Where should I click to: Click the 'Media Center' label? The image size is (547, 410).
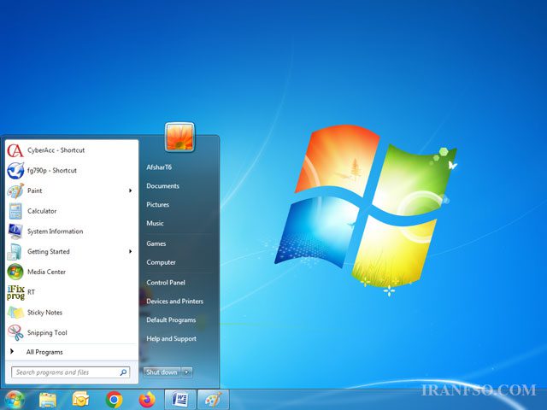click(x=46, y=272)
